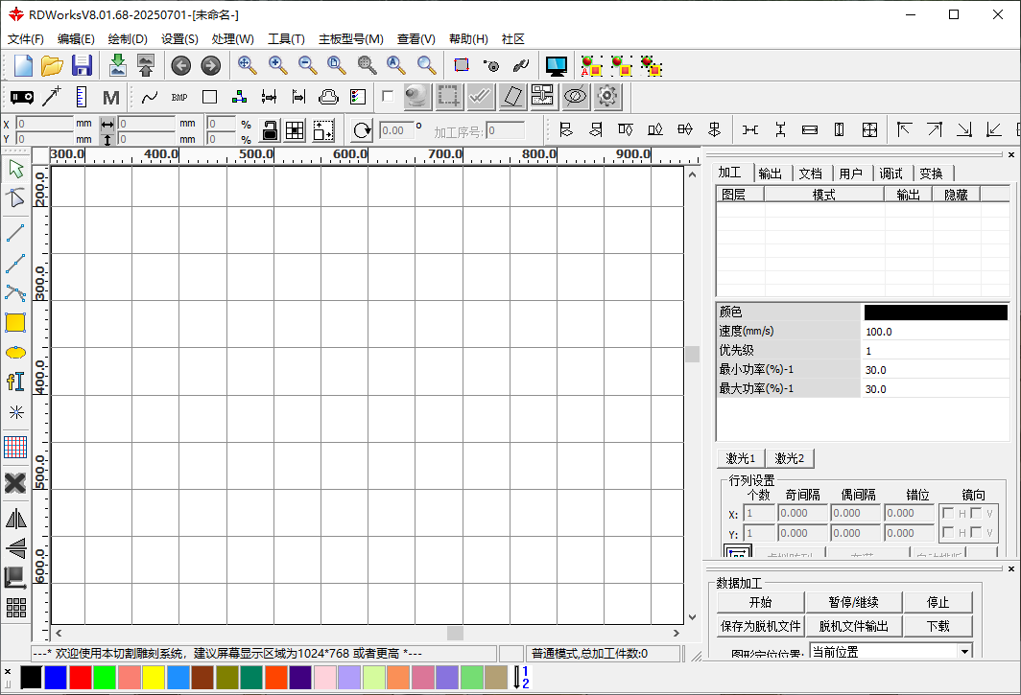
Task: Click the 速度(mm/s) value field
Action: click(936, 332)
